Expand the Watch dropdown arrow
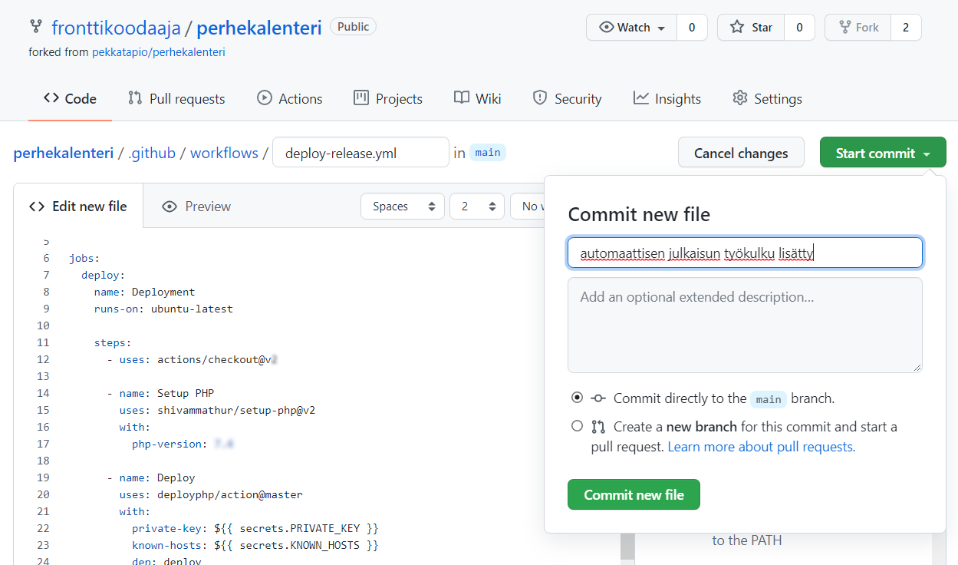958x565 pixels. (x=661, y=28)
